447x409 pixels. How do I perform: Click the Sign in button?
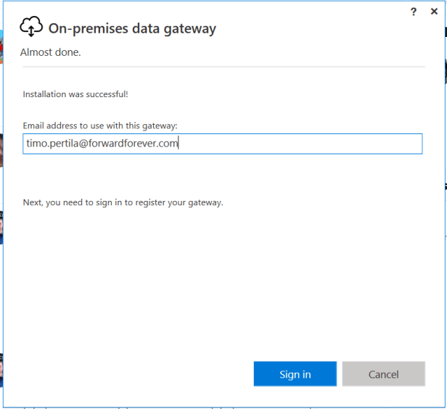pos(295,374)
